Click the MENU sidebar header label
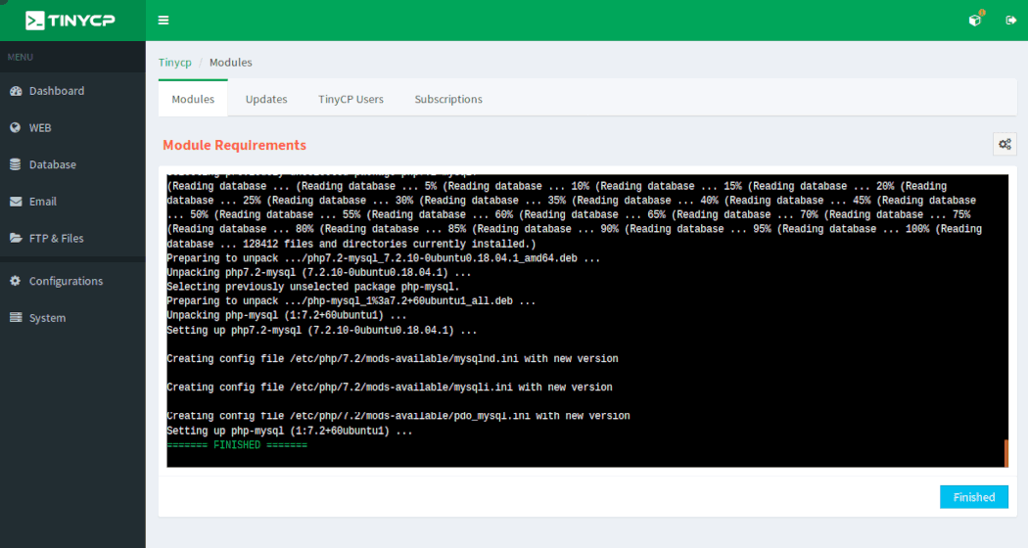This screenshot has width=1028, height=548. (x=21, y=57)
